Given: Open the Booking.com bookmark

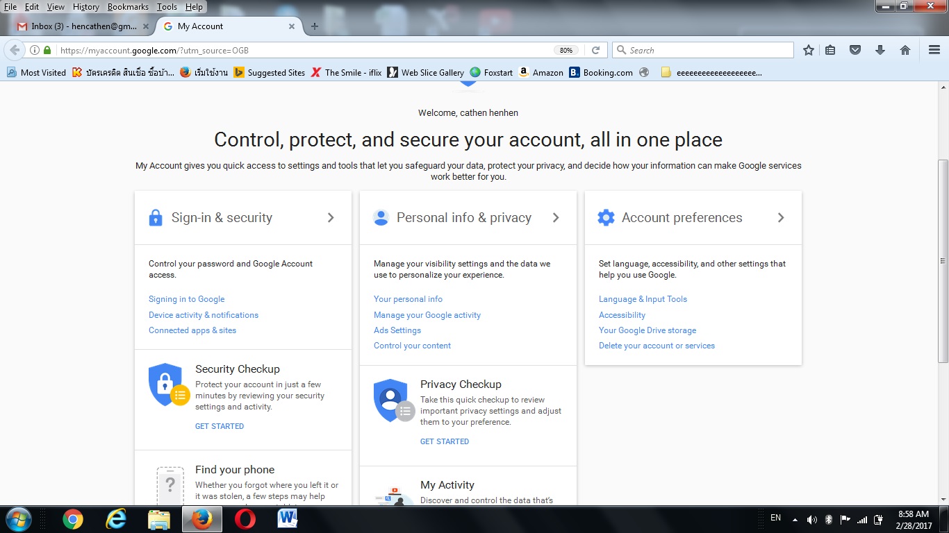Looking at the screenshot, I should click(601, 72).
